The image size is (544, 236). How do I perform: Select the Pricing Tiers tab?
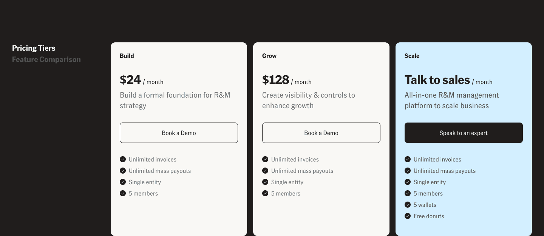tap(34, 48)
